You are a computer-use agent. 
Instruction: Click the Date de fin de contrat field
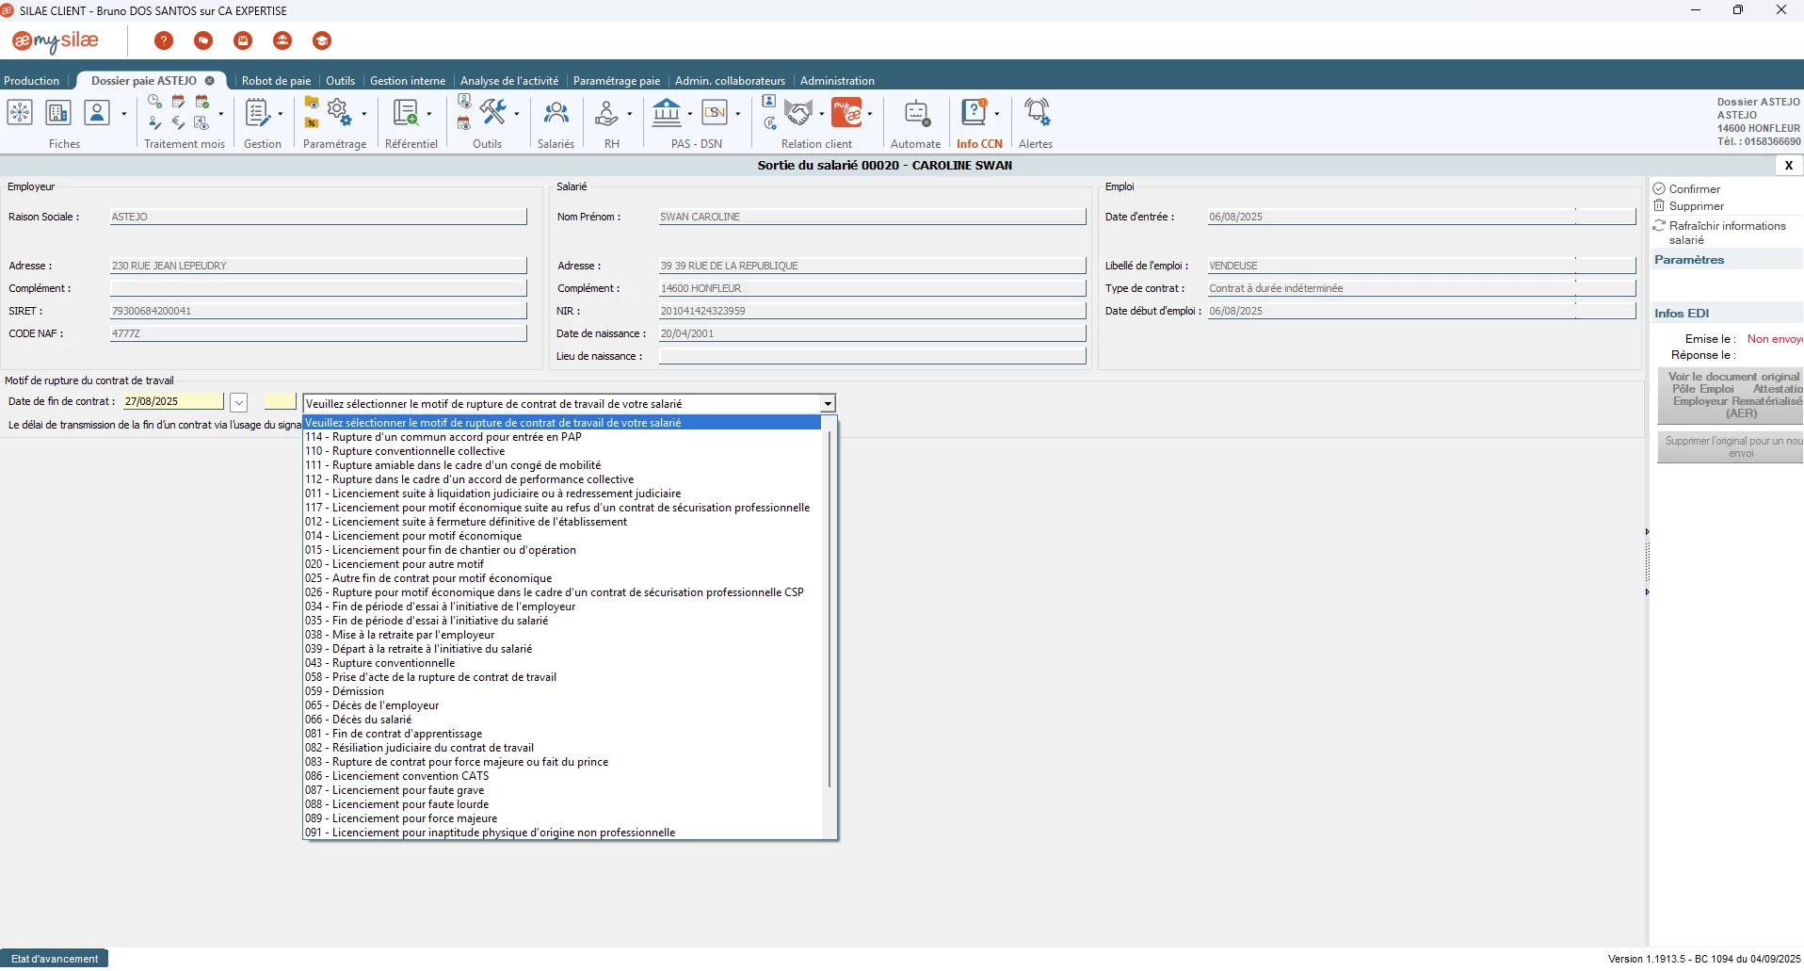173,402
